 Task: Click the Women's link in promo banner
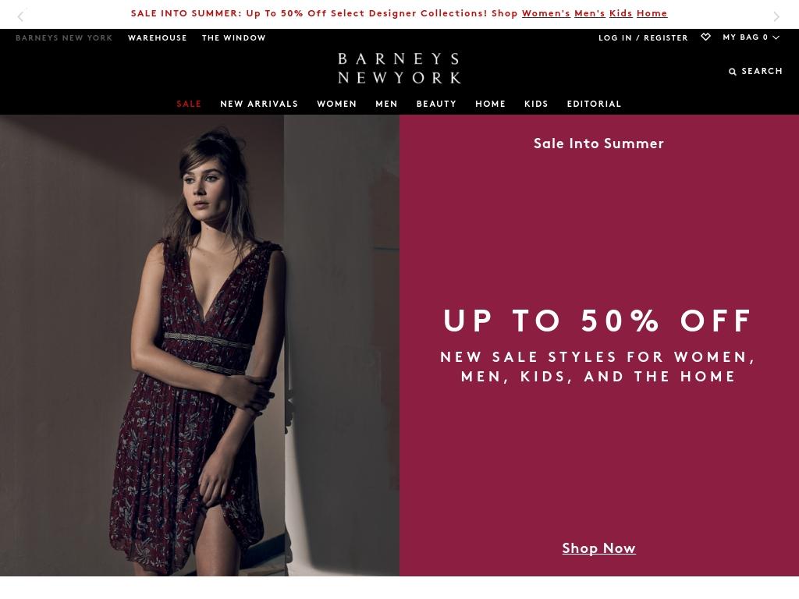tap(545, 13)
